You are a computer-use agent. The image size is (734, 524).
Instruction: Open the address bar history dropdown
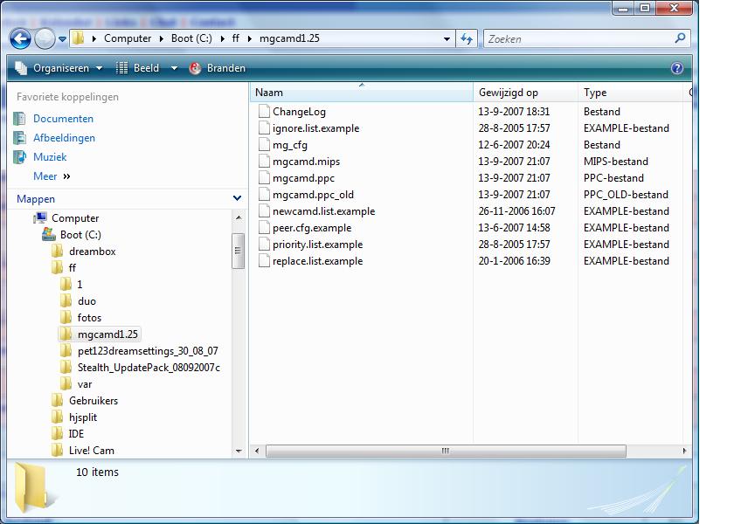(x=447, y=39)
